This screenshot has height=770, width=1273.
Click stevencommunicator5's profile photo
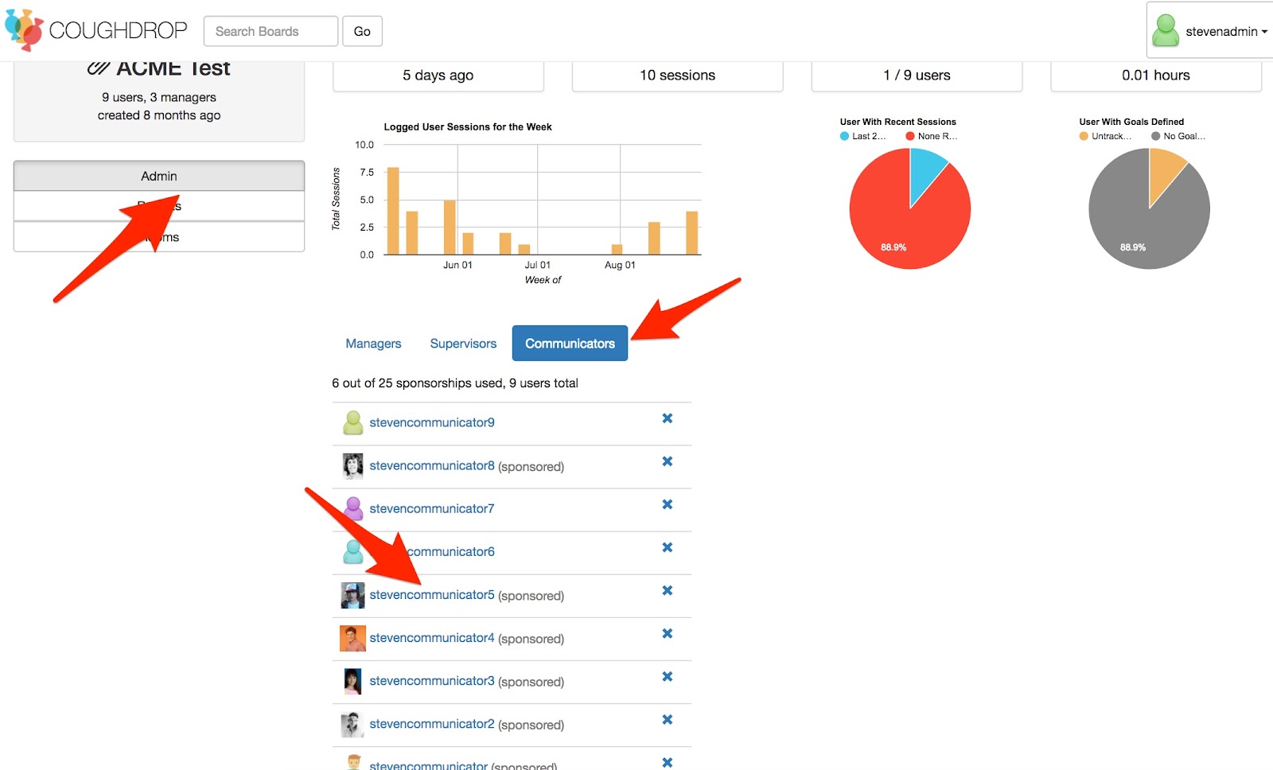coord(353,595)
